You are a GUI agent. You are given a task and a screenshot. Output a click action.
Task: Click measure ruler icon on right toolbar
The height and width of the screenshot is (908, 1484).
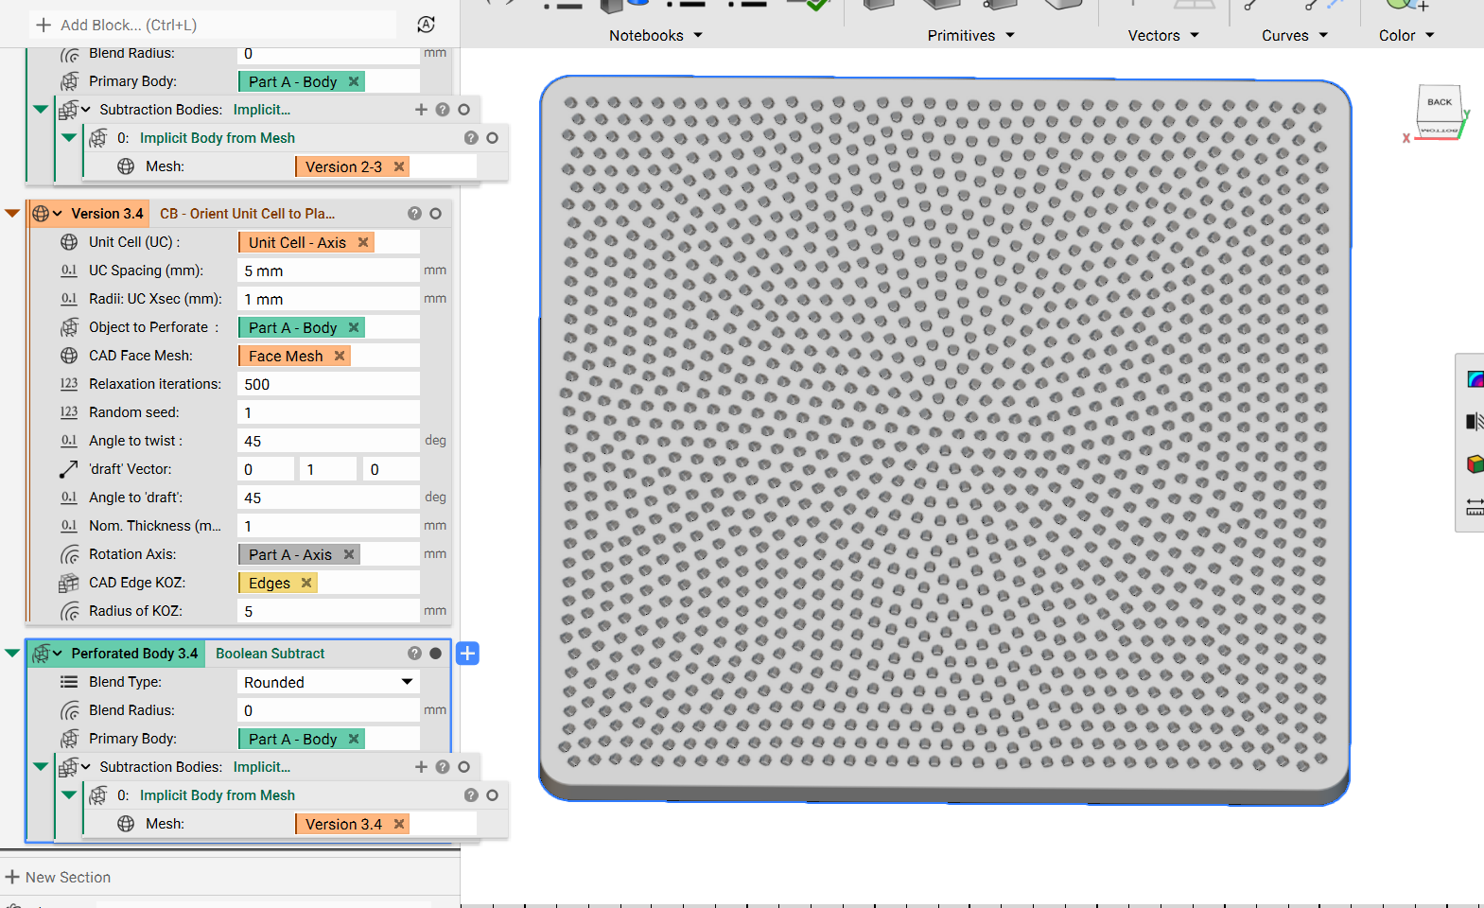[1475, 507]
